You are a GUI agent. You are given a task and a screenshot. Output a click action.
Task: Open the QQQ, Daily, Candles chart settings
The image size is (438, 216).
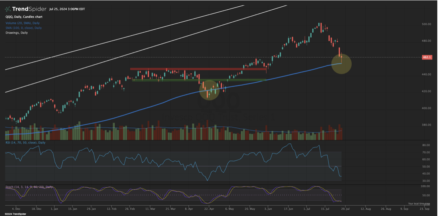coord(23,16)
